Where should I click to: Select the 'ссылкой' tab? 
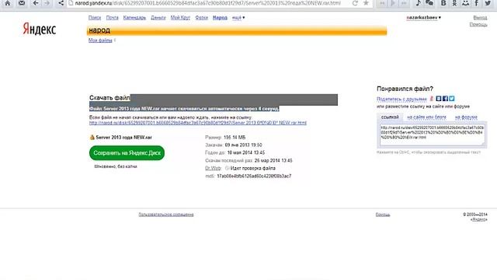click(390, 117)
